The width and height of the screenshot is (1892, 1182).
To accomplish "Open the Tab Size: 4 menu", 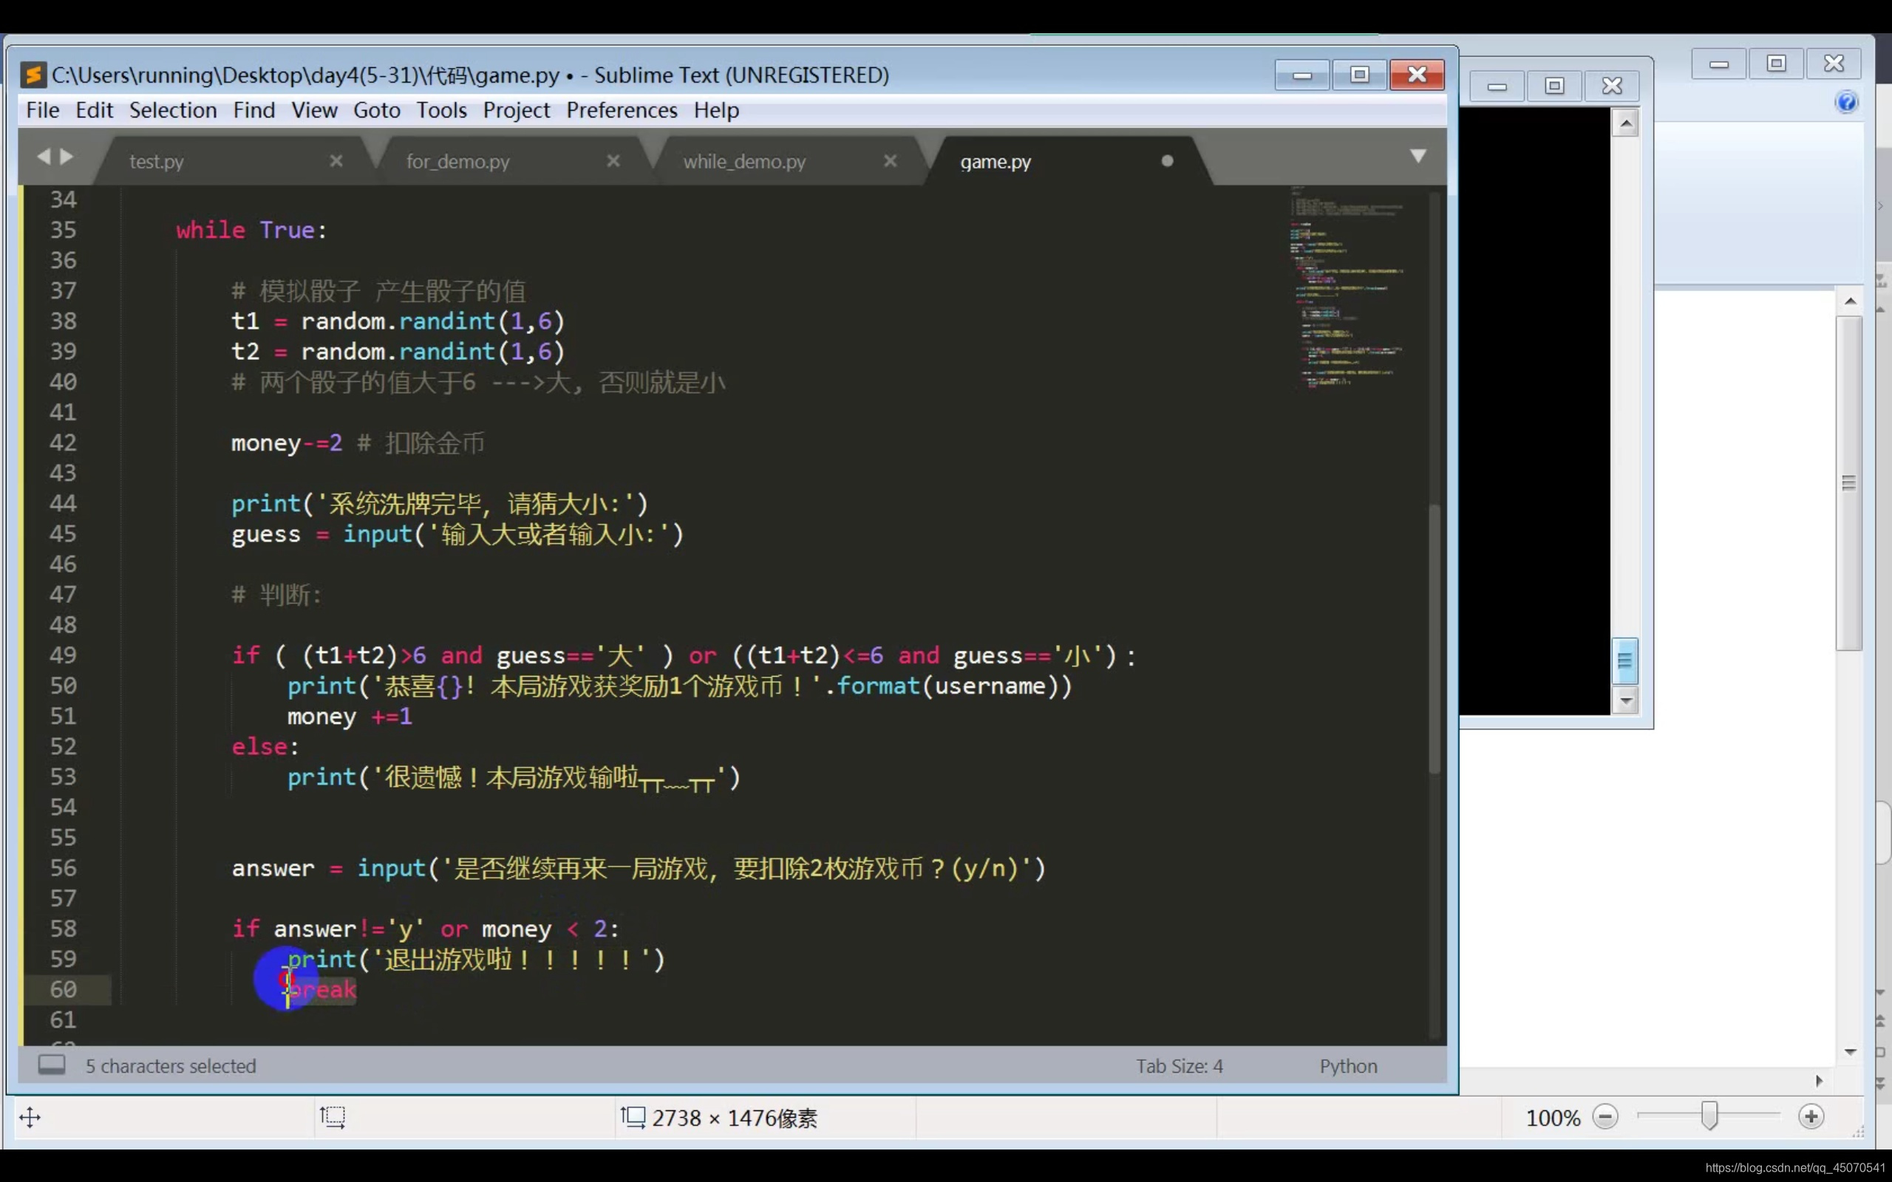I will (x=1178, y=1066).
